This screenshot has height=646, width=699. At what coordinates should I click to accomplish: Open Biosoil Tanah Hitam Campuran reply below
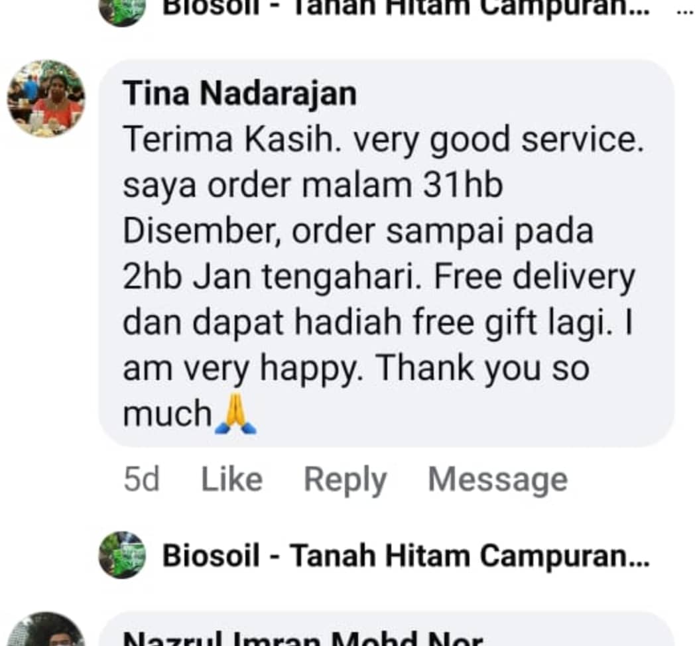(406, 556)
